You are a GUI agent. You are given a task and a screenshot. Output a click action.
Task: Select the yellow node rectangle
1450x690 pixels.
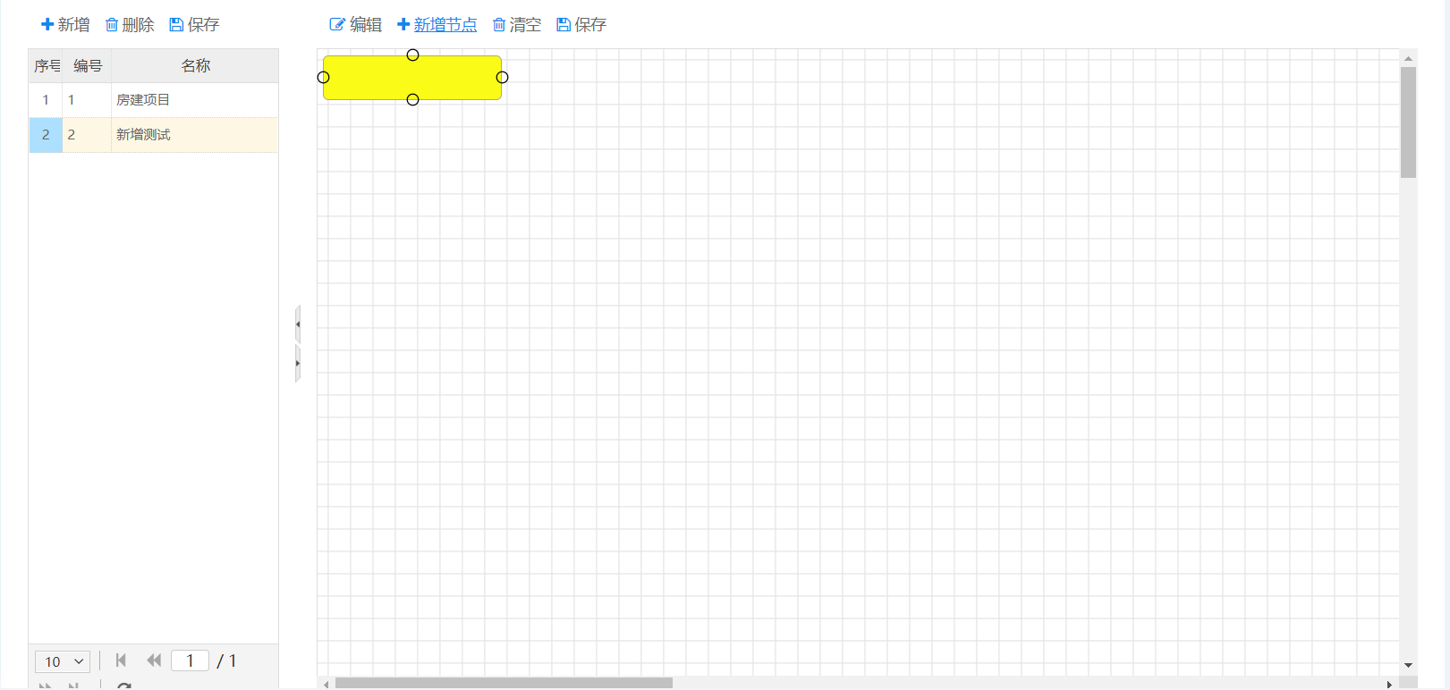[x=412, y=78]
